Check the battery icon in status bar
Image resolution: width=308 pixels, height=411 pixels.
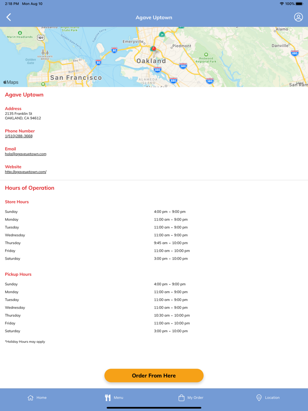(x=300, y=4)
